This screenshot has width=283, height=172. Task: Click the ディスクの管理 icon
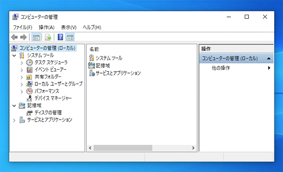29,113
